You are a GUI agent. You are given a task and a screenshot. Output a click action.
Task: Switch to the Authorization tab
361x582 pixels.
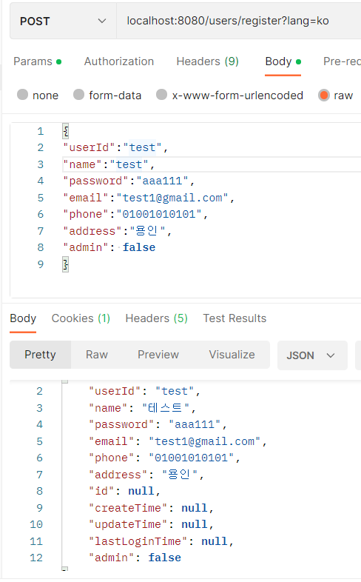[x=119, y=61]
